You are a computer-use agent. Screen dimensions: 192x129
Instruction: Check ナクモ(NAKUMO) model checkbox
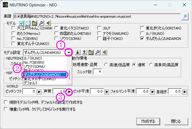point(99,33)
